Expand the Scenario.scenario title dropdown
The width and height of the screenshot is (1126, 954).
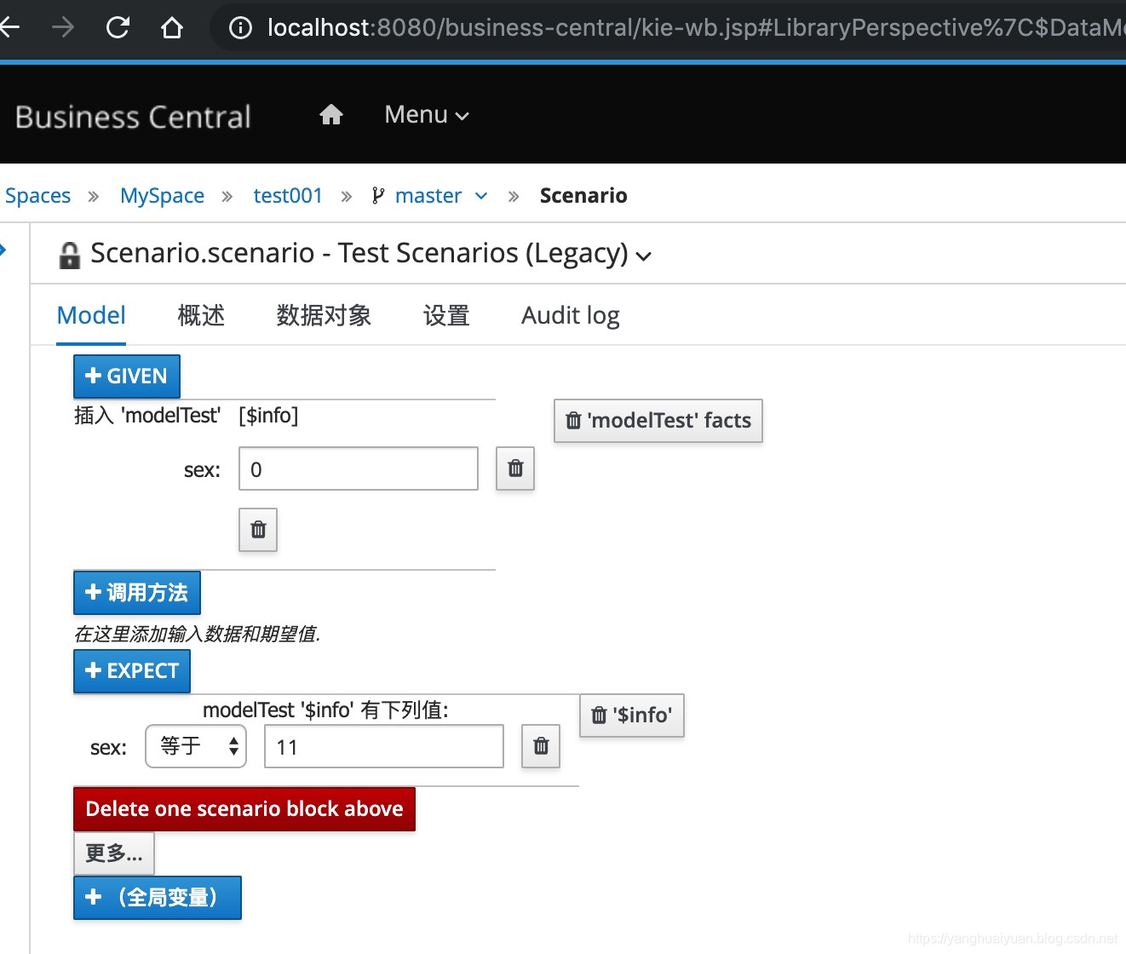click(x=644, y=256)
